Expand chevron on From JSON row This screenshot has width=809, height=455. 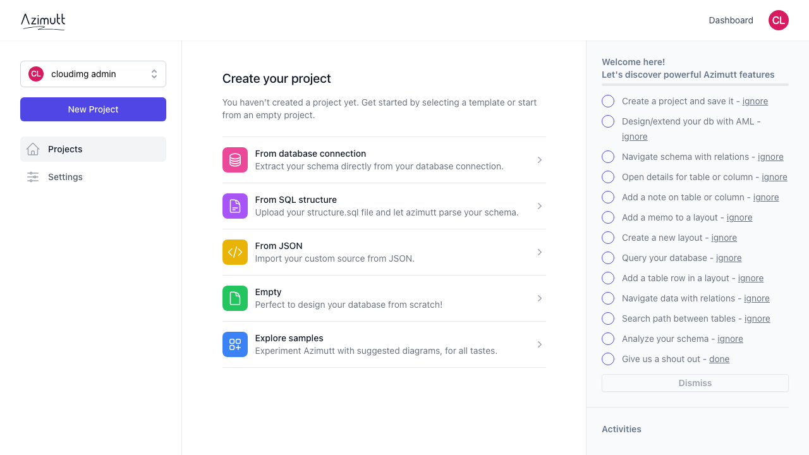pos(540,252)
